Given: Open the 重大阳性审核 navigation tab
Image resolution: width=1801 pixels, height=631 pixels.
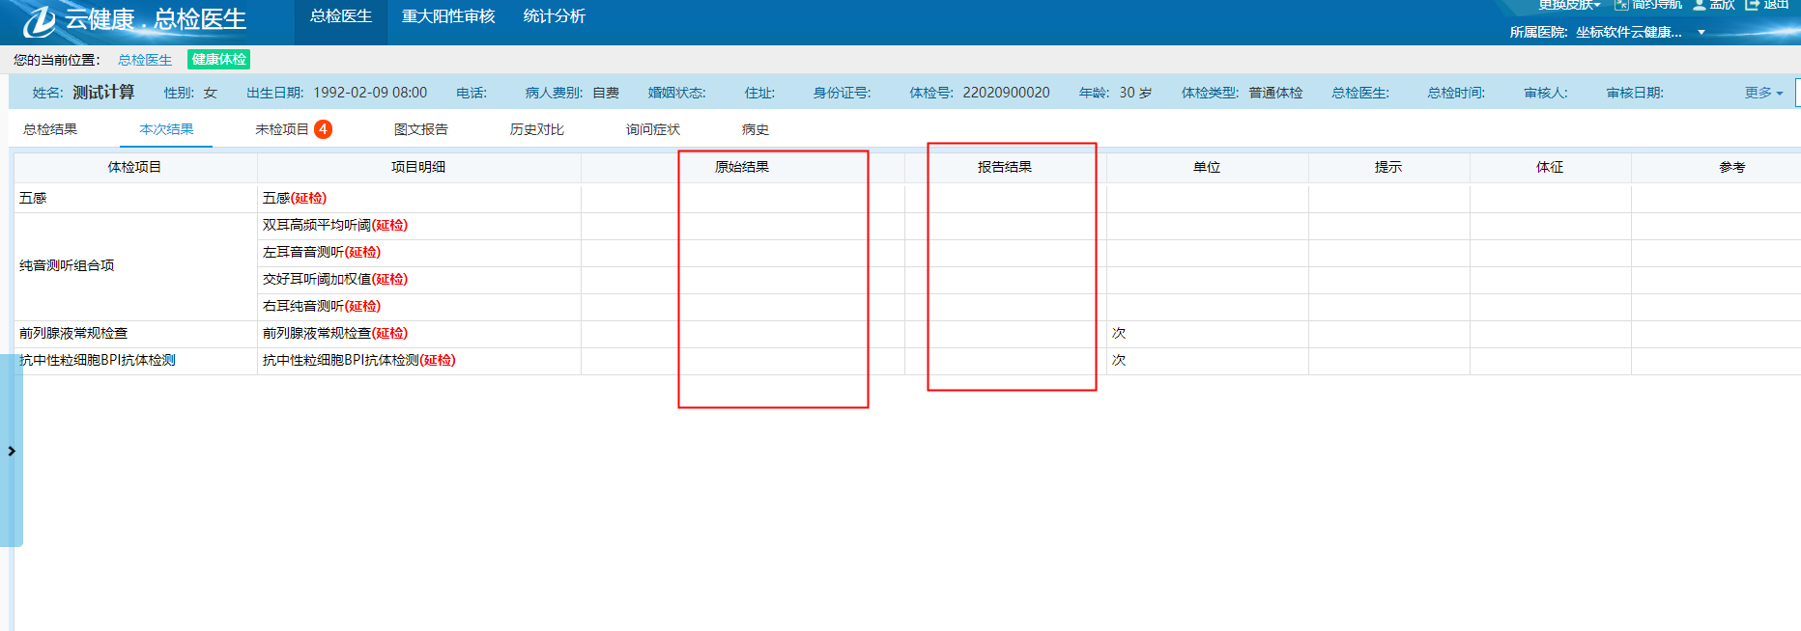Looking at the screenshot, I should pos(448,16).
